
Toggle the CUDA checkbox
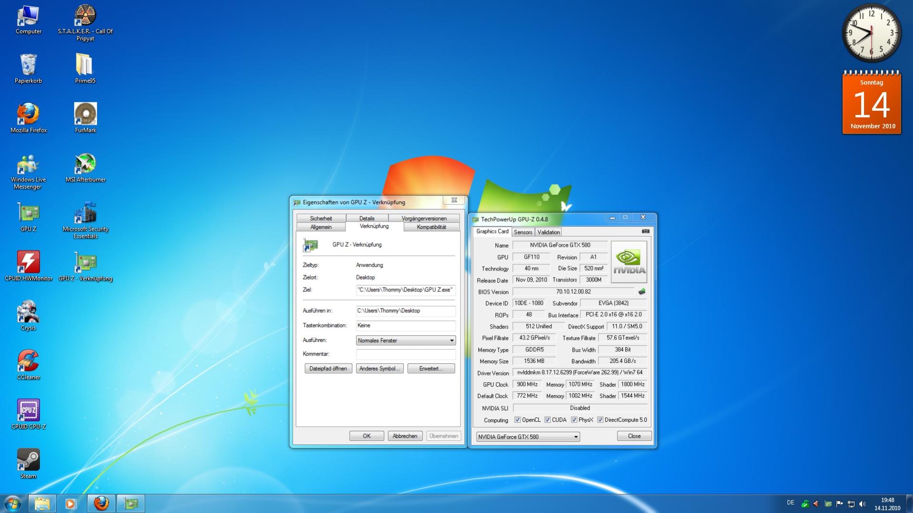pyautogui.click(x=547, y=420)
